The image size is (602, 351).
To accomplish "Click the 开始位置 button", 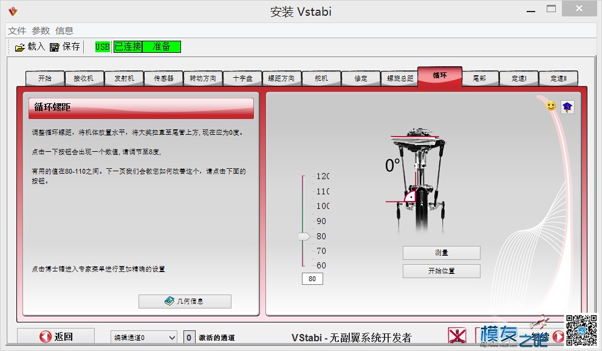I will [442, 271].
